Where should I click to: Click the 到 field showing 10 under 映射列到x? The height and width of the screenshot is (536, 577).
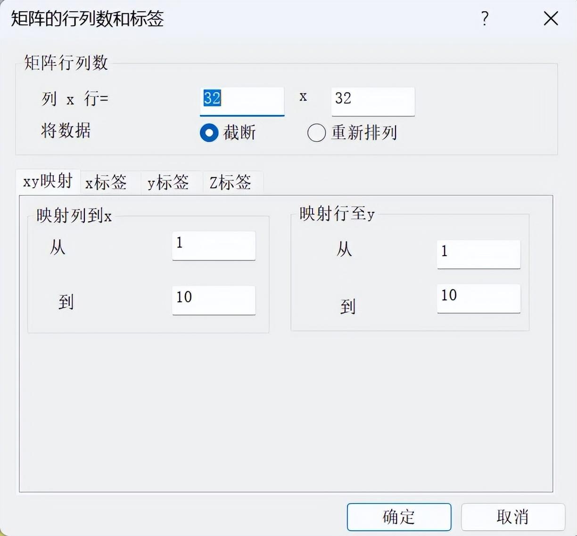coord(213,300)
